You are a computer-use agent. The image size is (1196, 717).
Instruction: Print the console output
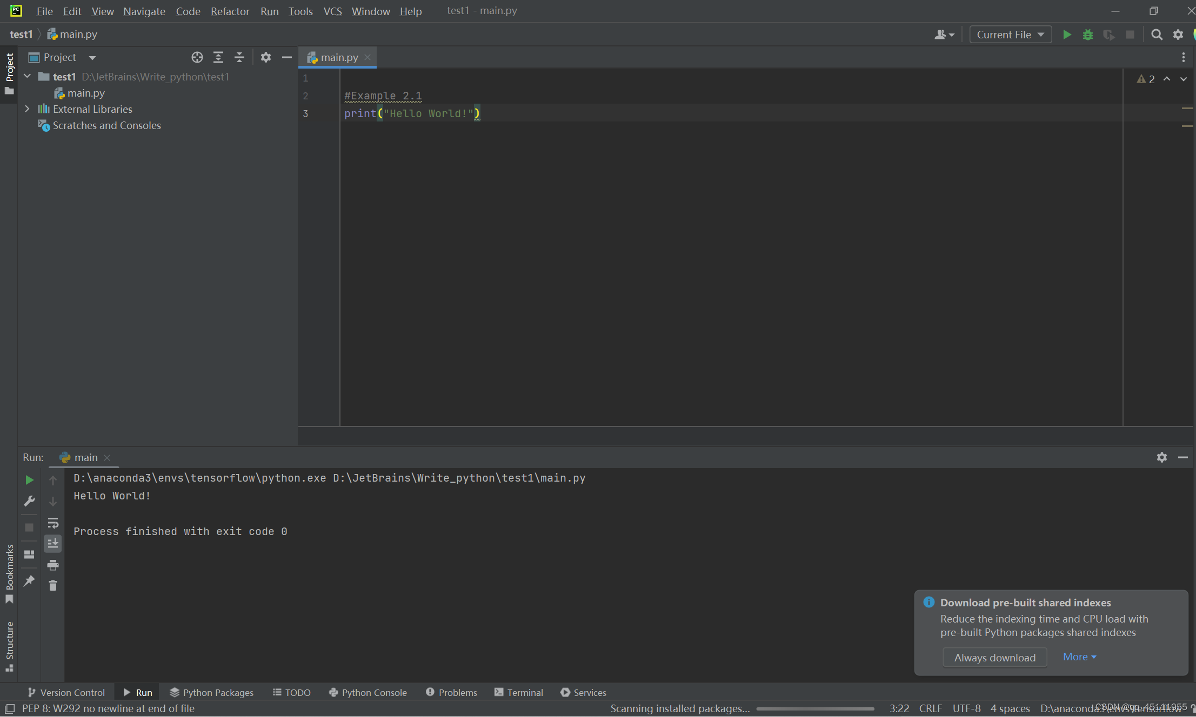[53, 565]
